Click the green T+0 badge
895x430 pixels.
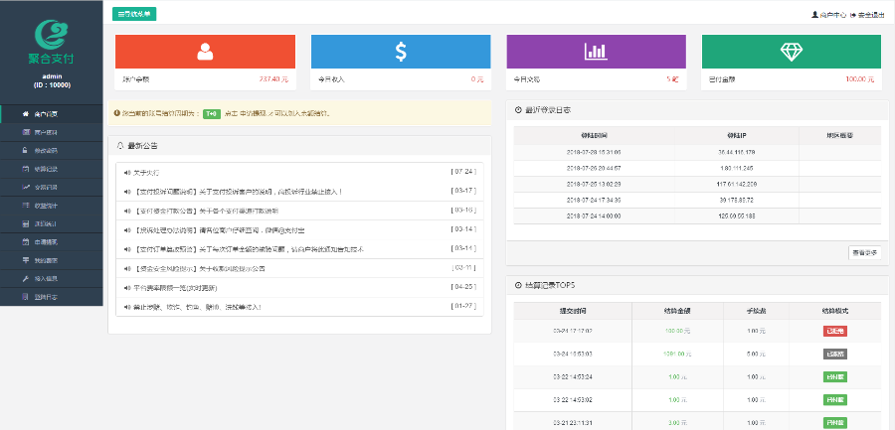pyautogui.click(x=211, y=113)
